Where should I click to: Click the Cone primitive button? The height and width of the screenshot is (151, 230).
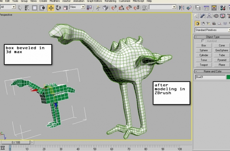(222, 46)
